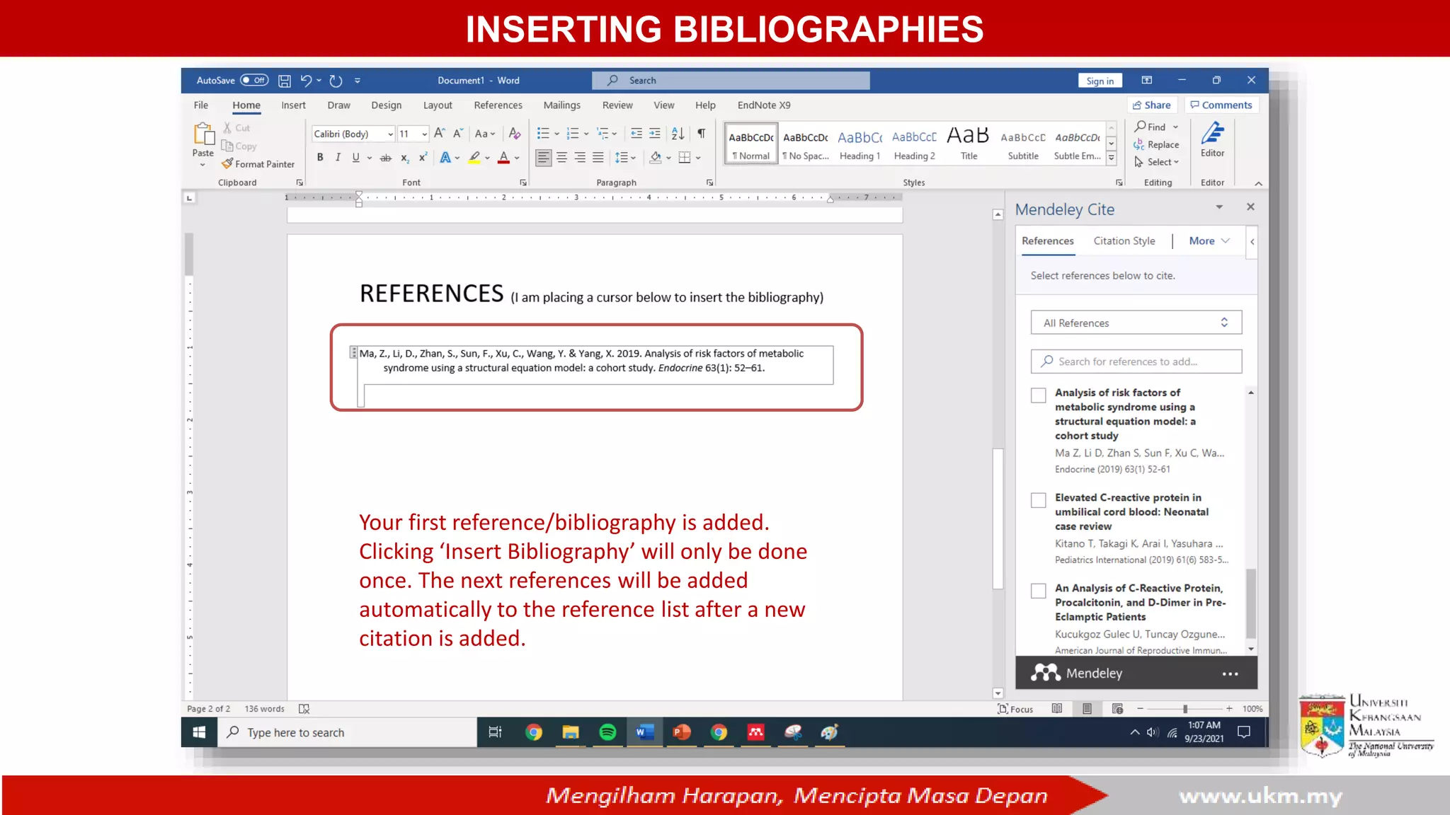Apply the Heading 1 style
Image resolution: width=1450 pixels, height=815 pixels.
[x=860, y=144]
